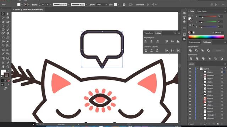Select the Type tool
The height and width of the screenshot is (127, 227).
point(3,26)
